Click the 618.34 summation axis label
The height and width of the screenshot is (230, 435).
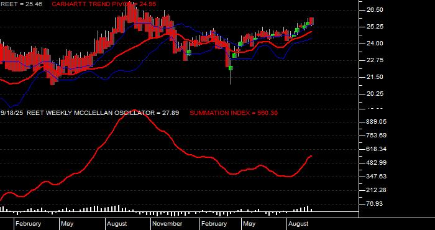(377, 149)
